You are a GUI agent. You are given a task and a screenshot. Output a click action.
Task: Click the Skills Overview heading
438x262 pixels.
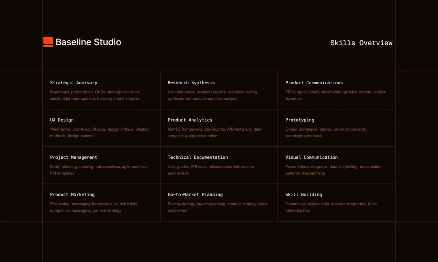tap(361, 43)
